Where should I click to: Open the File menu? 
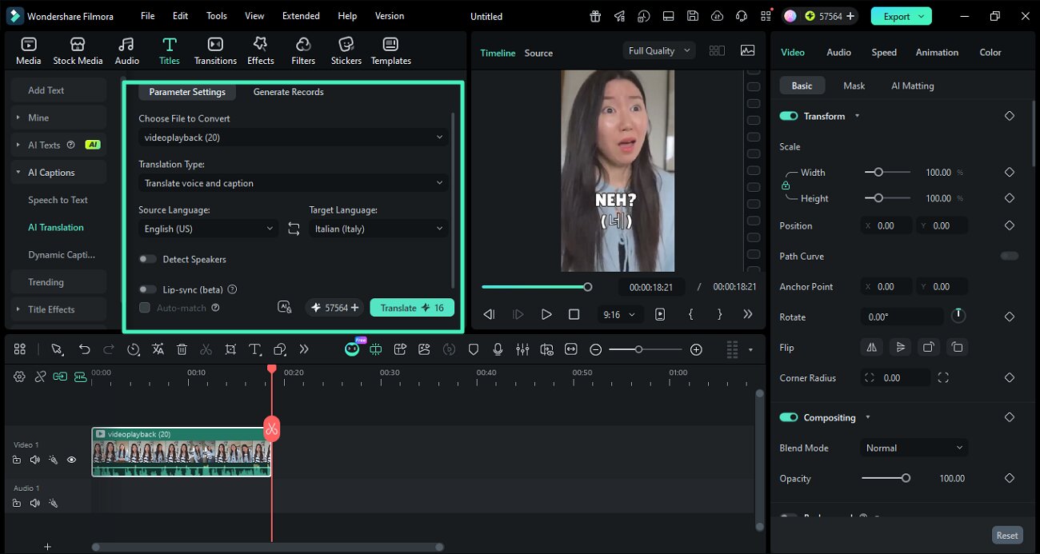148,16
